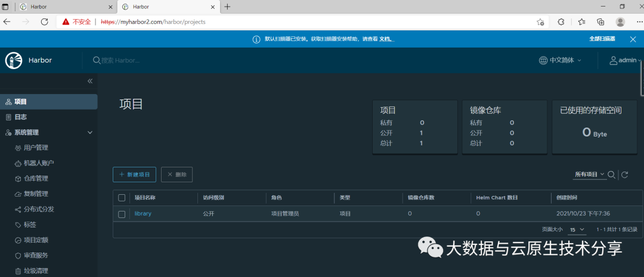Click the 项目管理员 role cell
Screen dimensions: 644x277
(284, 214)
